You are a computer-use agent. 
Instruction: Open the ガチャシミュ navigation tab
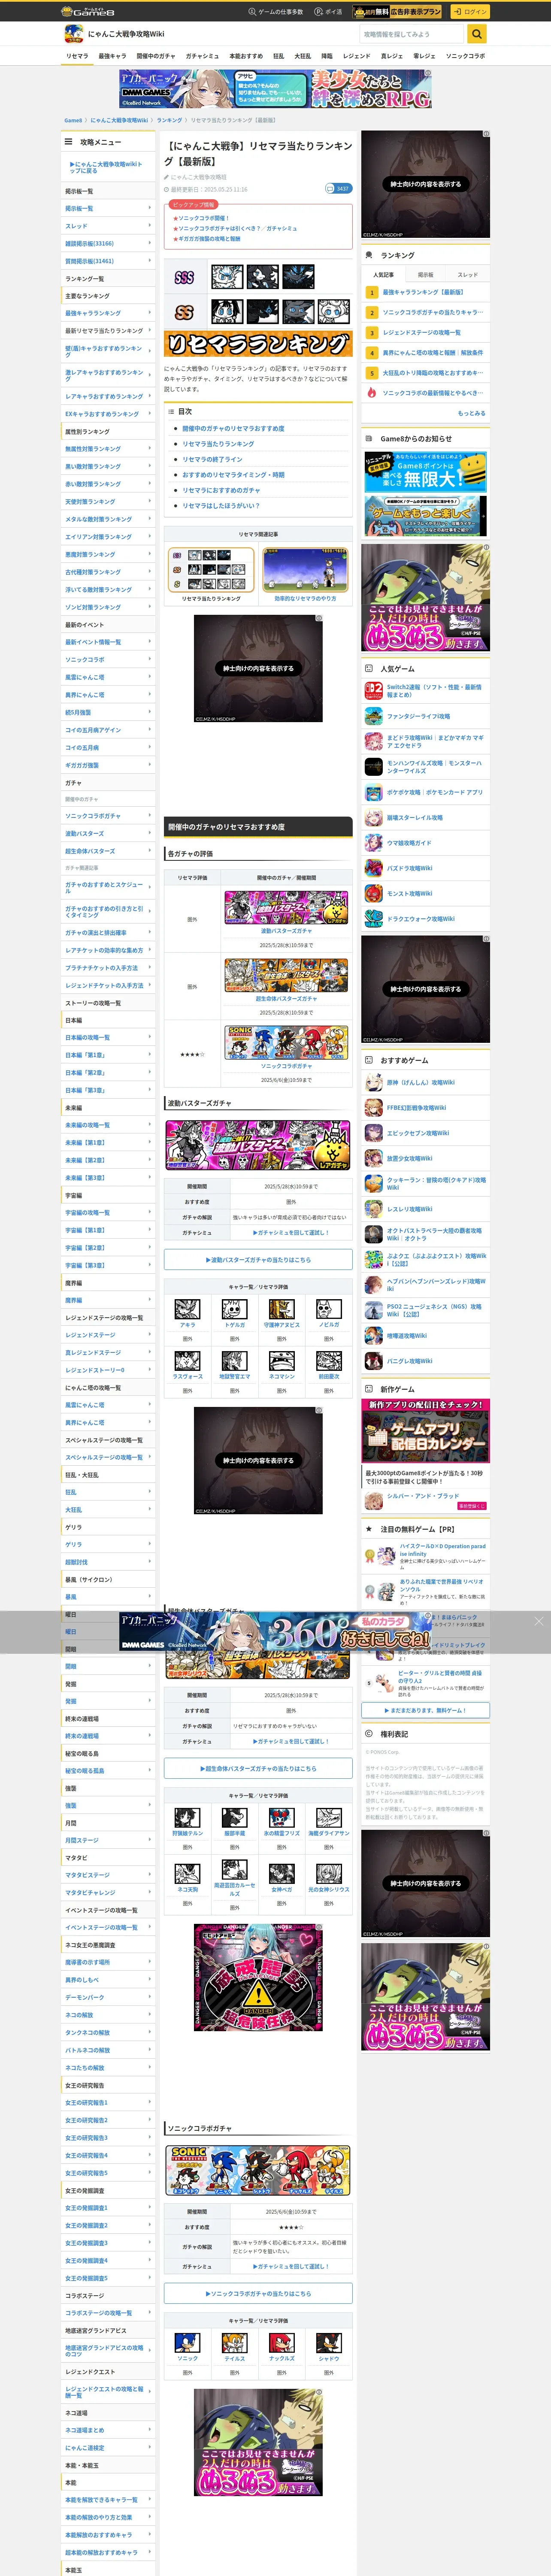(x=202, y=56)
